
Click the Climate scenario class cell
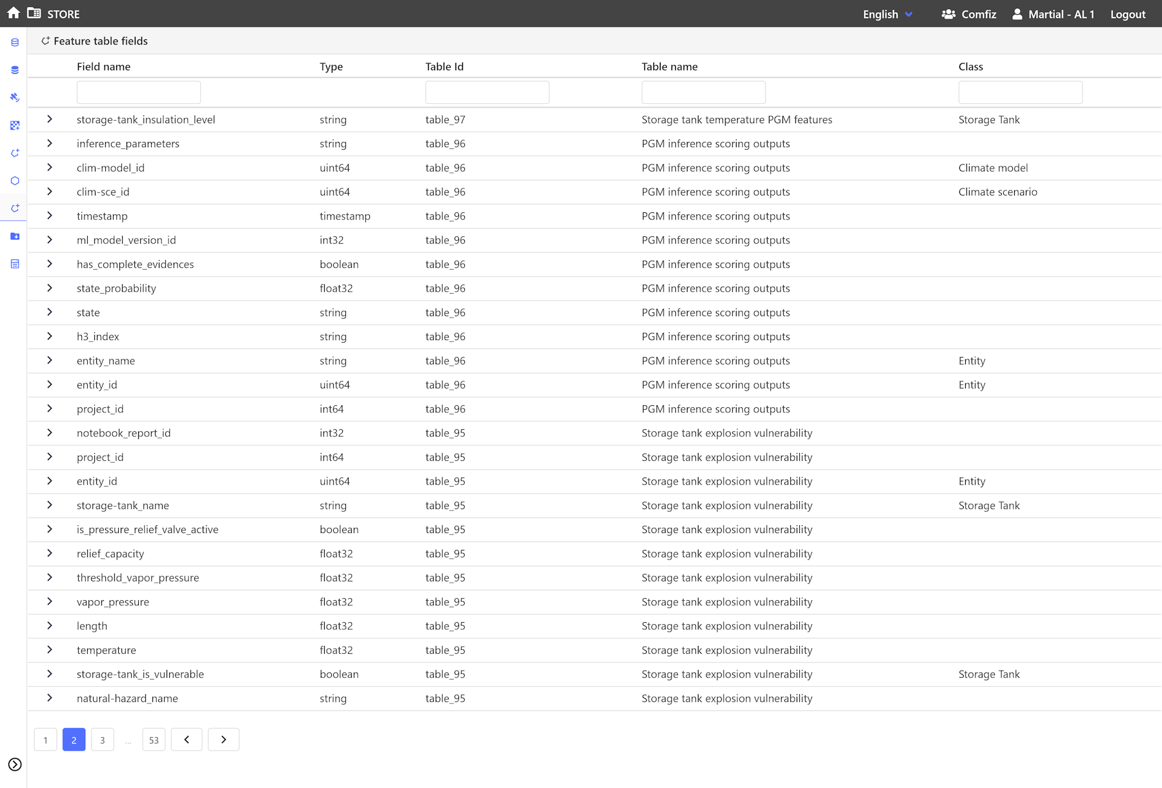tap(997, 192)
